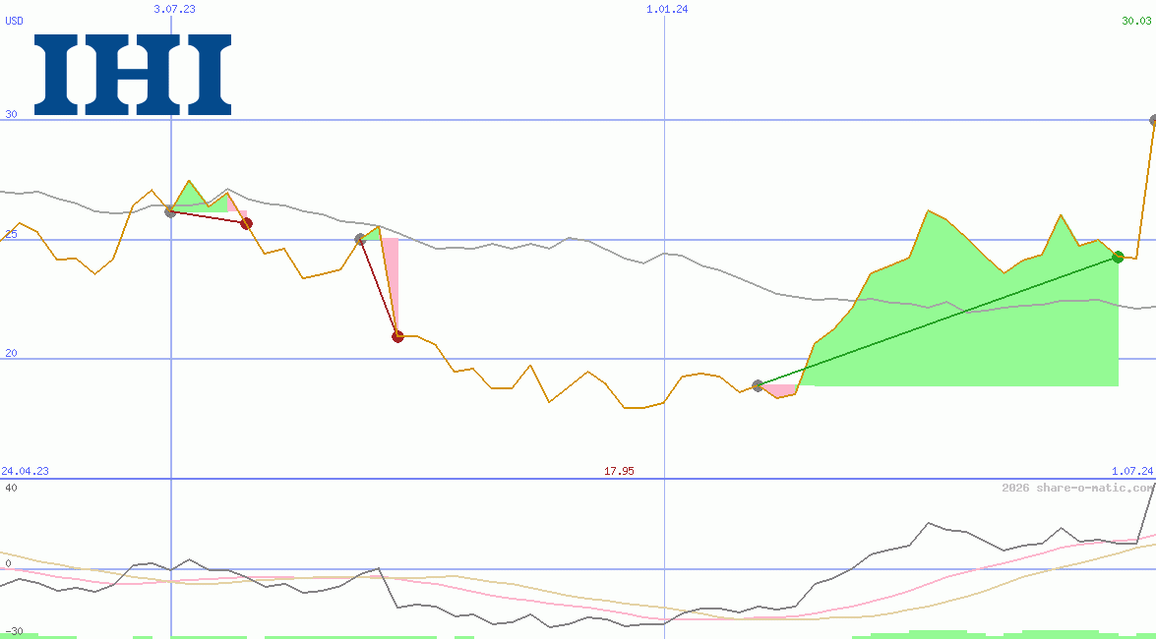Click the 24.04.23 date at the bottom left

pos(24,471)
